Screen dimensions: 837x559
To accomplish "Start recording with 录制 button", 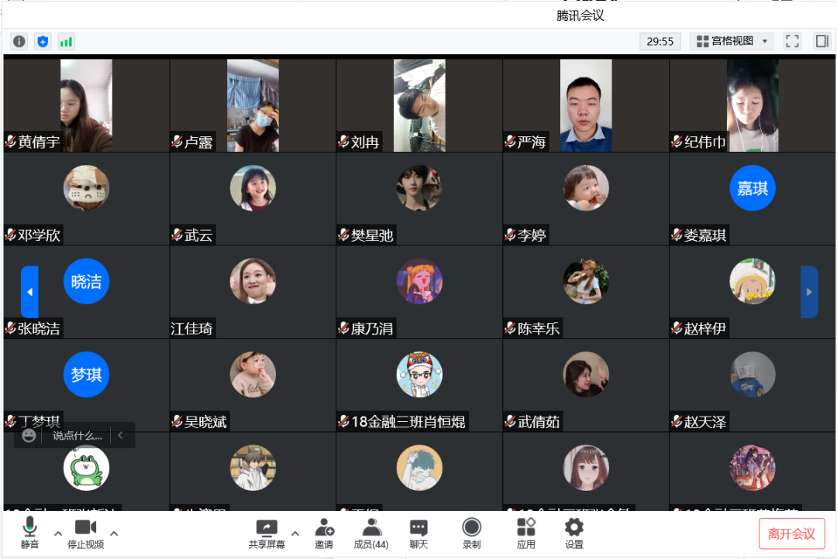I will [471, 534].
